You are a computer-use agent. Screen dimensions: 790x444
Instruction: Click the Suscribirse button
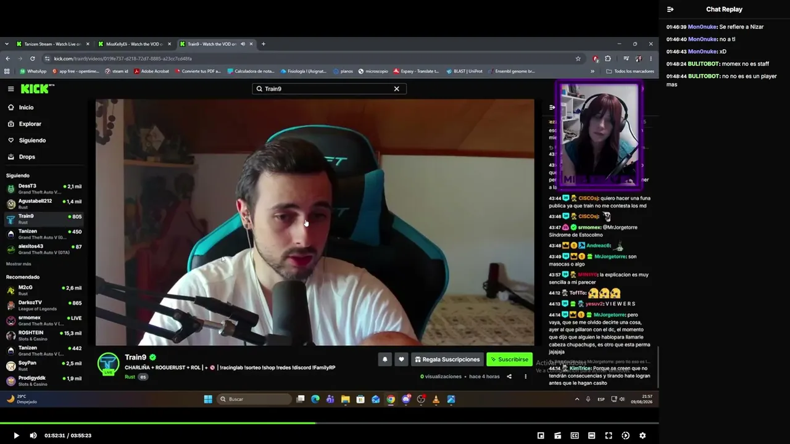click(x=509, y=360)
